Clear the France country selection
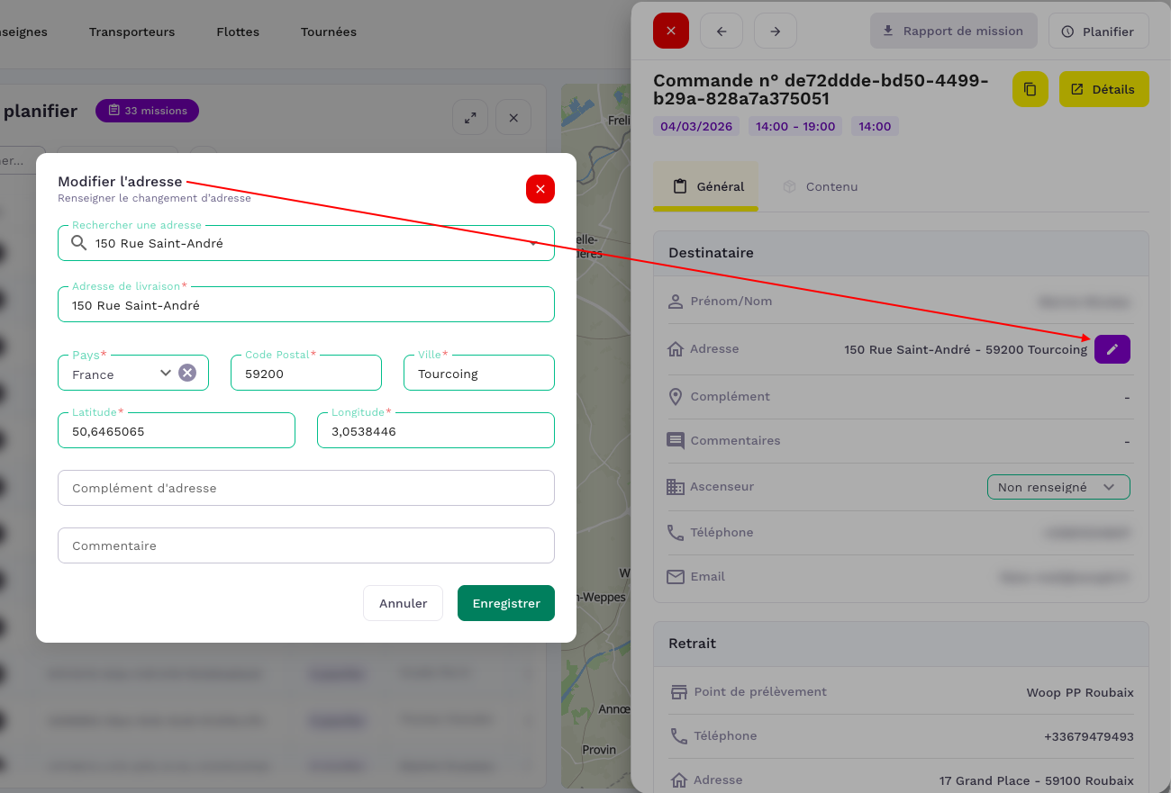 coord(186,373)
